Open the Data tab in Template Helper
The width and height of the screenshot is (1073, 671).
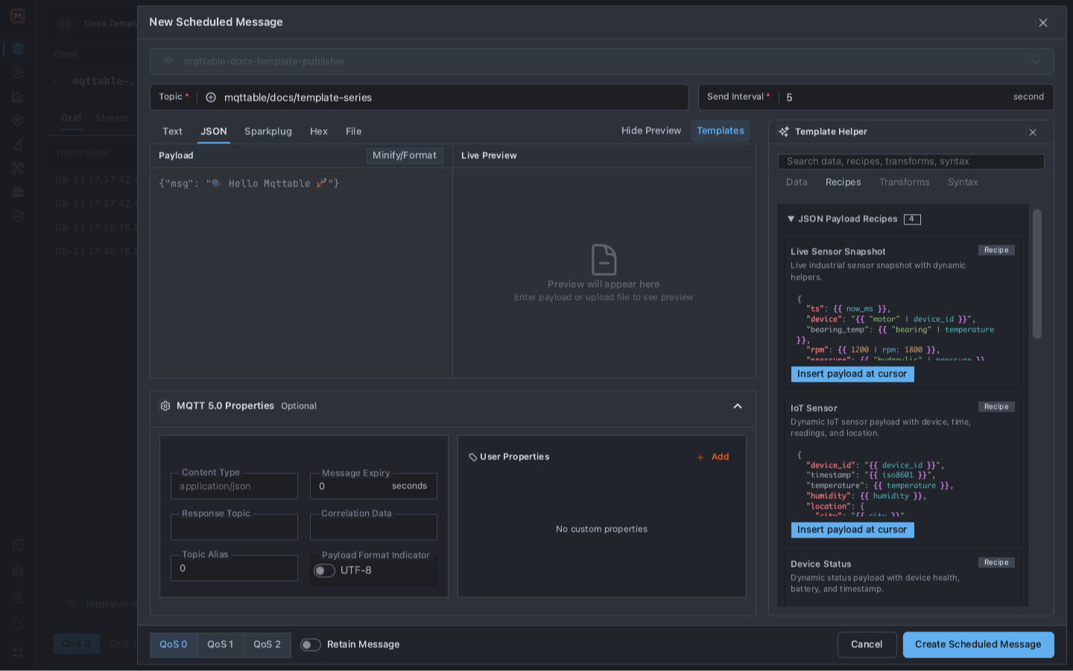click(x=797, y=183)
